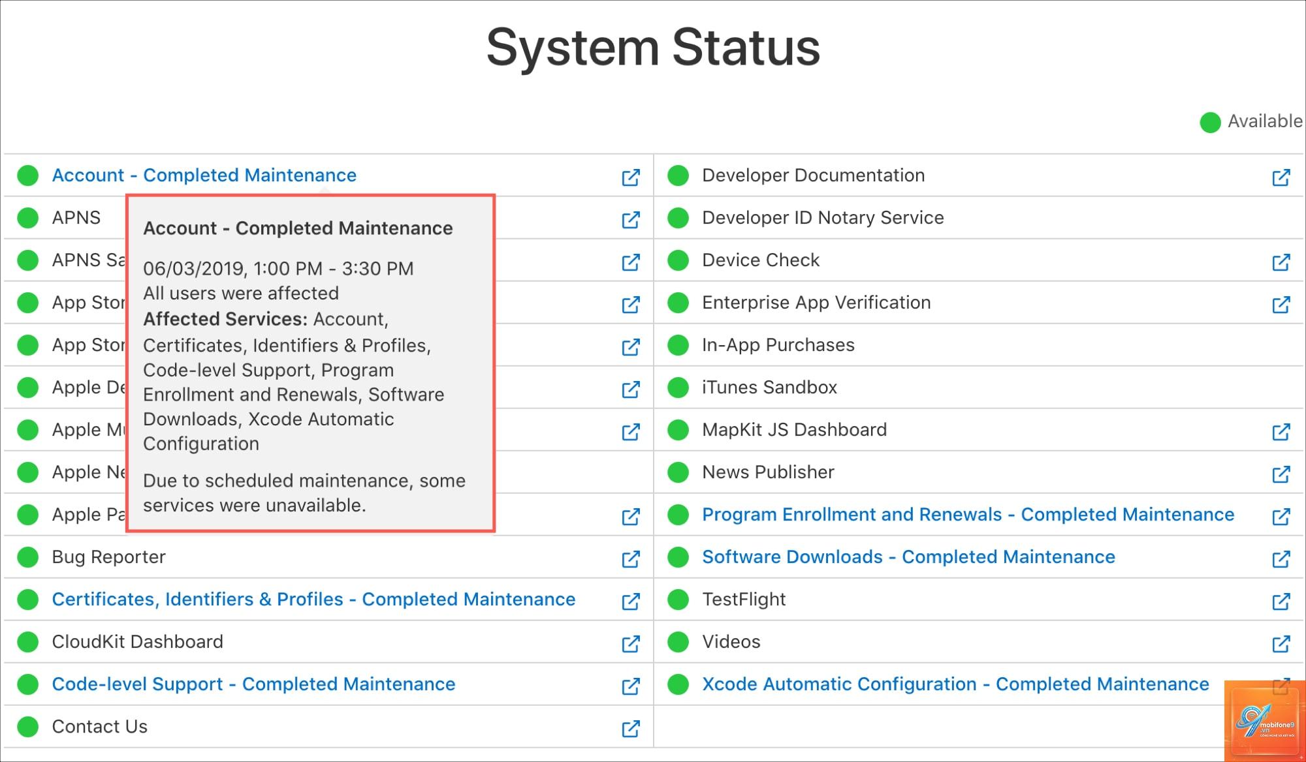The width and height of the screenshot is (1306, 762).
Task: Select the Device Check row text
Action: (761, 260)
